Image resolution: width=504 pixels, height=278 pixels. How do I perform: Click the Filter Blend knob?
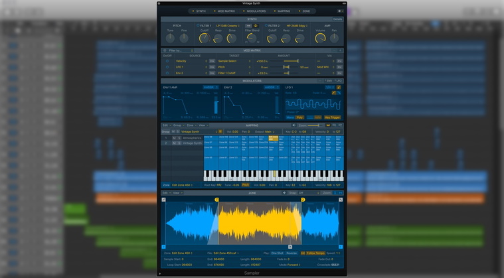[x=252, y=38]
